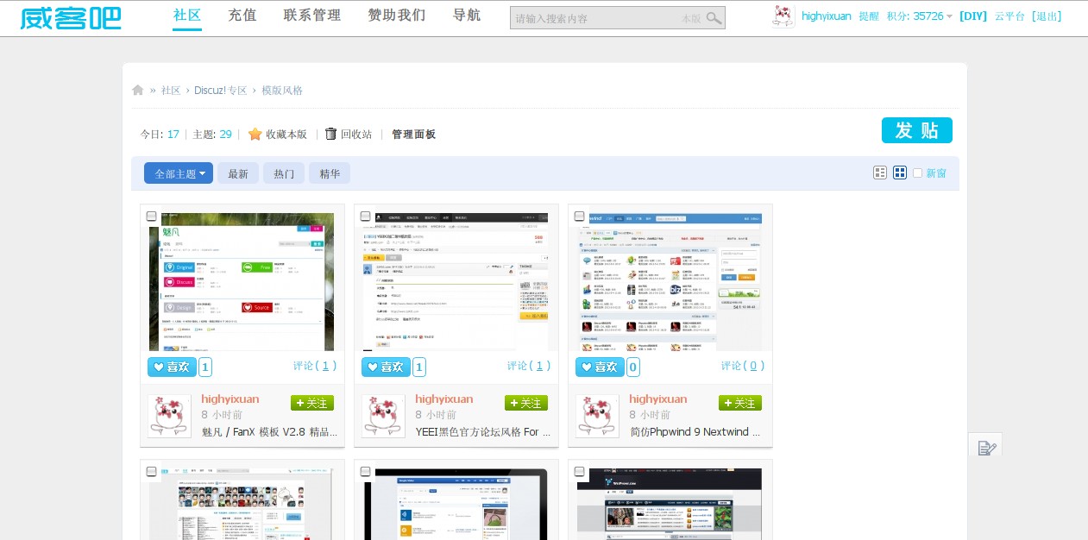
Task: Select checkbox on second-row third card
Action: click(579, 472)
